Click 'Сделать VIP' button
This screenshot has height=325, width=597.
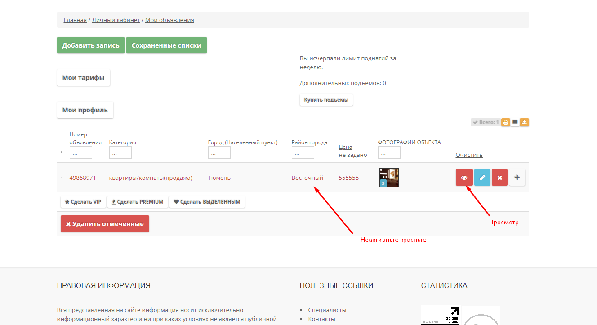(83, 202)
